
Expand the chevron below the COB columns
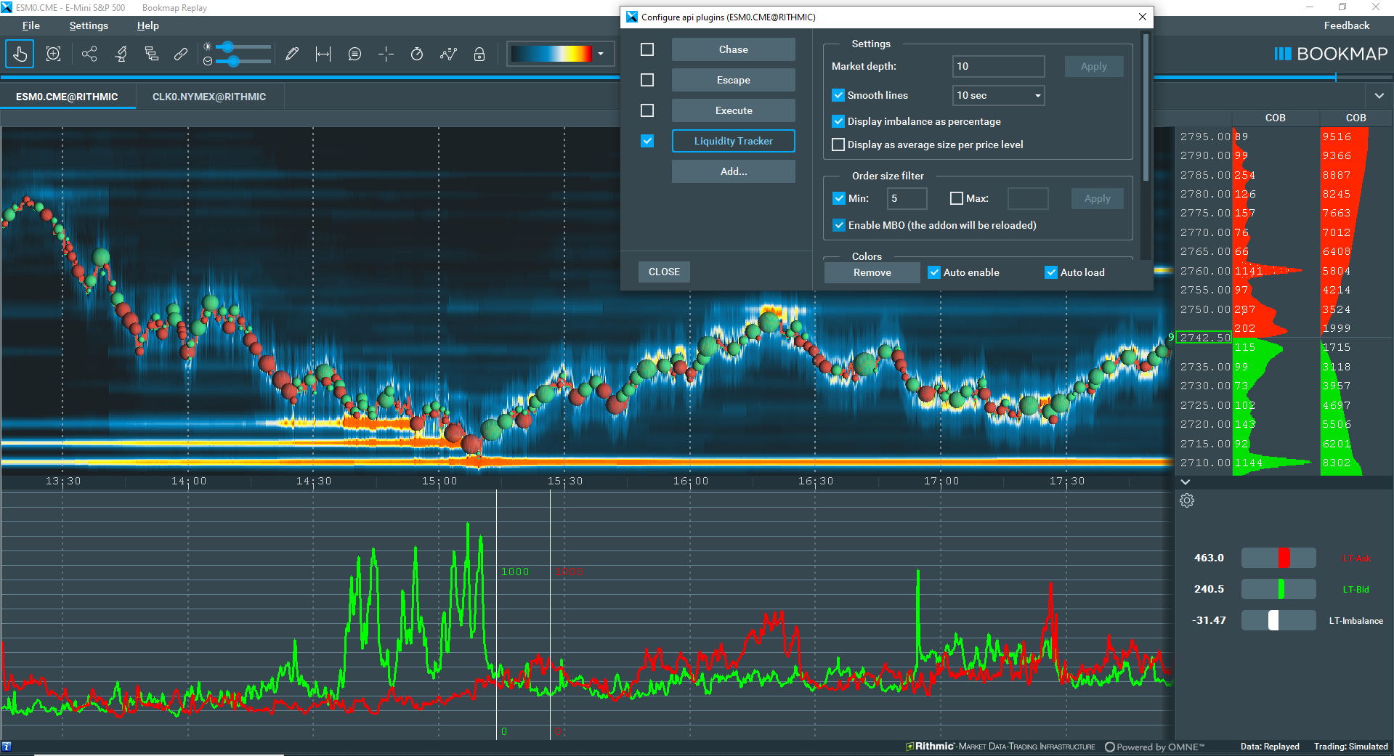coord(1186,481)
